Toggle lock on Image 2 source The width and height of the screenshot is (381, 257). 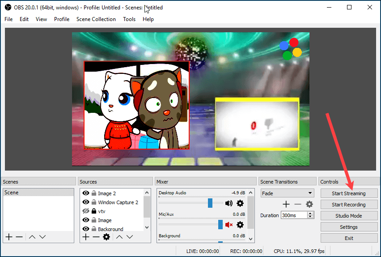[x=94, y=193]
